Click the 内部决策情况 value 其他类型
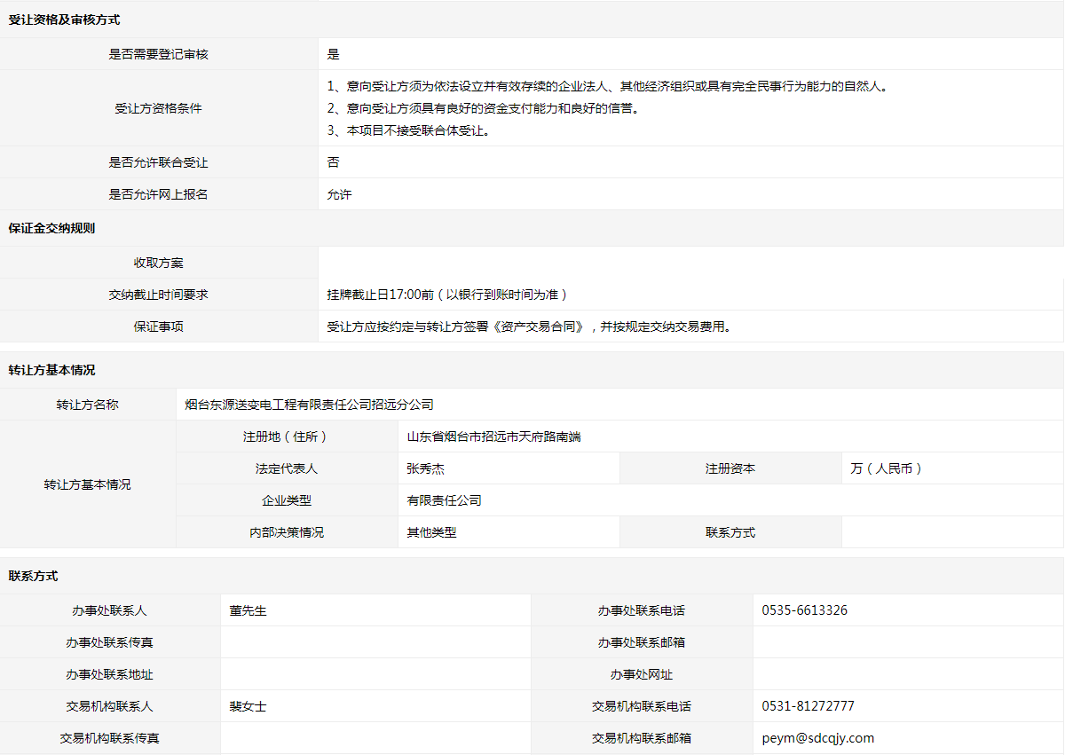Viewport: 1065px width, 755px height. (x=431, y=532)
